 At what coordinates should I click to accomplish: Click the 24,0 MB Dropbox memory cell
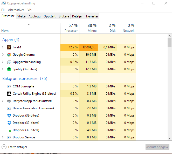pos(89,130)
